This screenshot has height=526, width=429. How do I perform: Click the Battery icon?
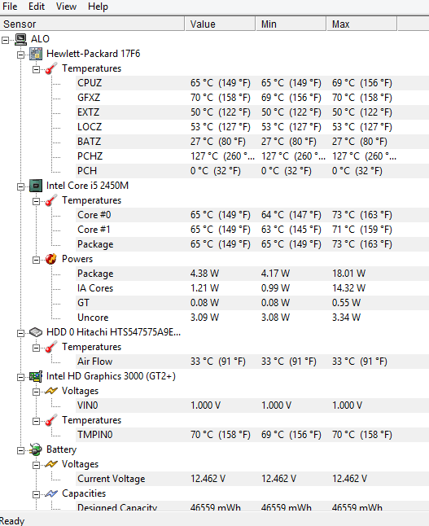(x=36, y=449)
